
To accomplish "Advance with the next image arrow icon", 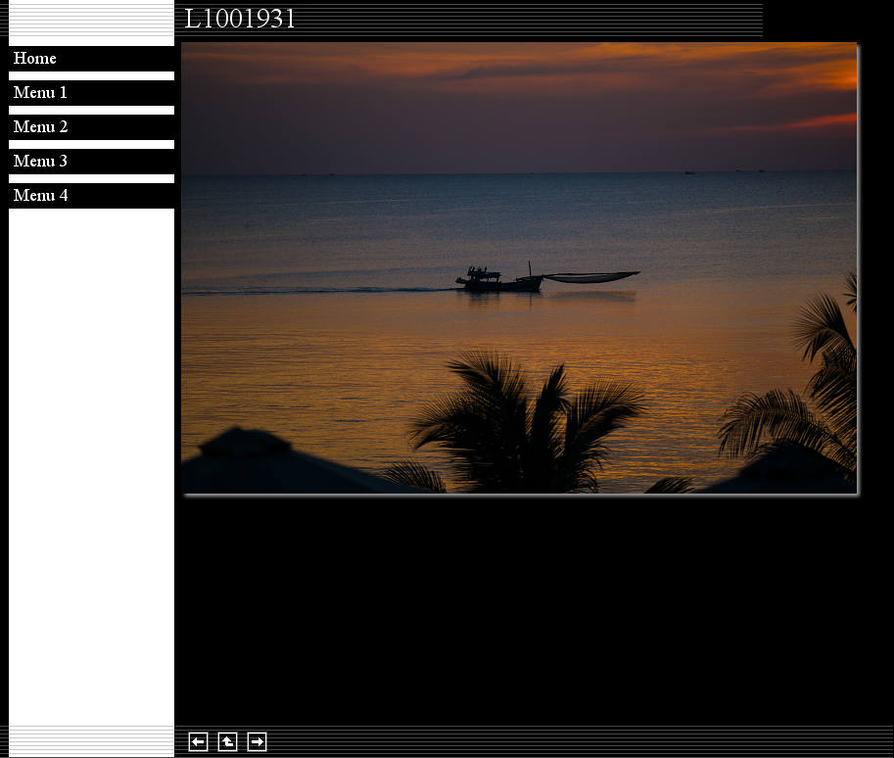I will tap(257, 742).
